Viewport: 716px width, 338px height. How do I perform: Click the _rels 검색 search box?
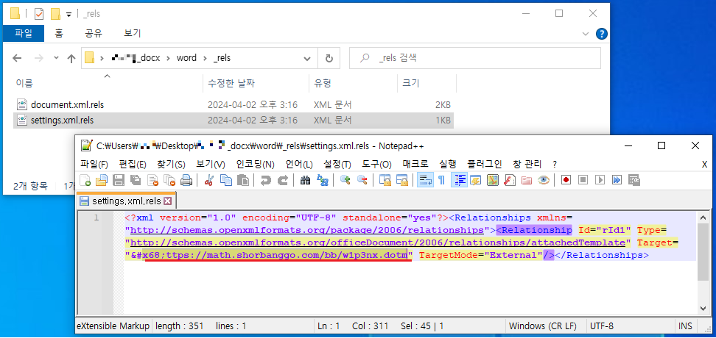pos(475,58)
